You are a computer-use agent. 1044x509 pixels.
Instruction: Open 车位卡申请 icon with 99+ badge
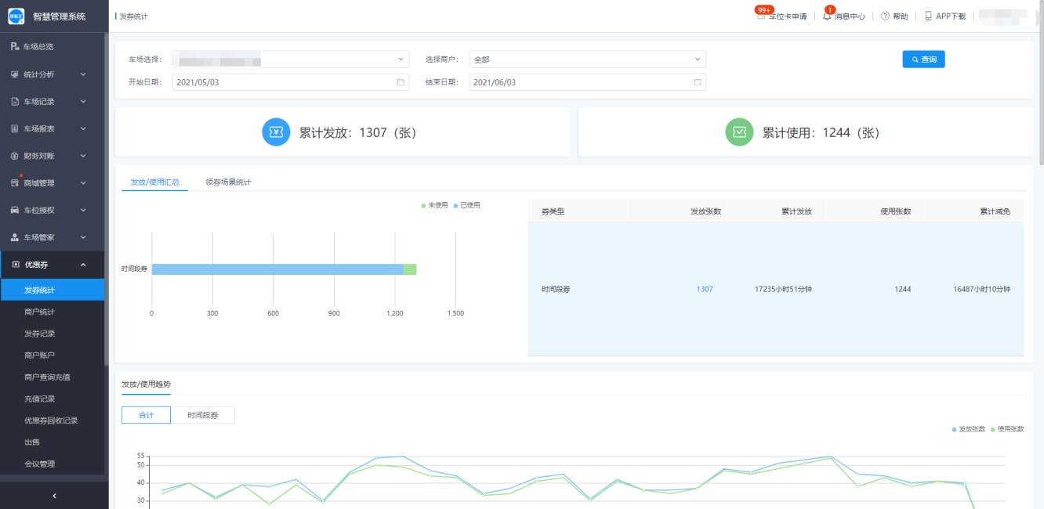pyautogui.click(x=761, y=16)
